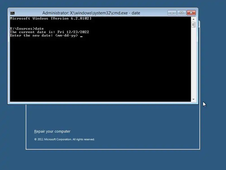
Task: Click the scrollbar up arrow in cmd
Action: point(194,19)
